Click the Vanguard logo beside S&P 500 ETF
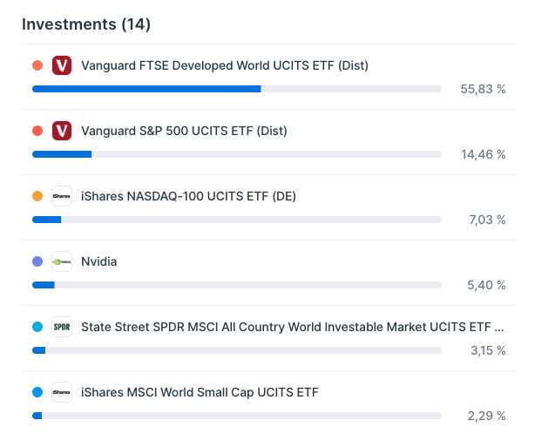The height and width of the screenshot is (434, 535). 62,131
